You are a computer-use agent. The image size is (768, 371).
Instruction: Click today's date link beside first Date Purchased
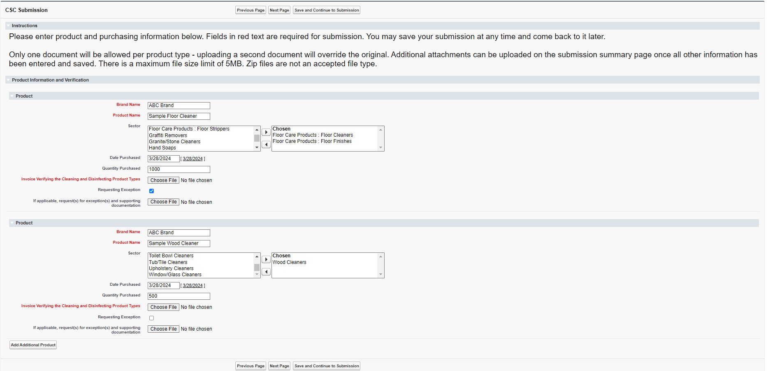193,159
